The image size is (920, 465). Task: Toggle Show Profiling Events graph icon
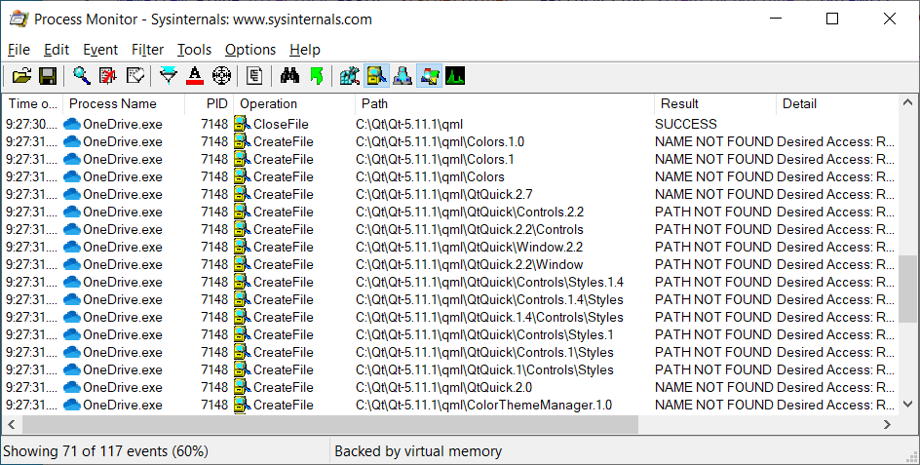click(455, 76)
